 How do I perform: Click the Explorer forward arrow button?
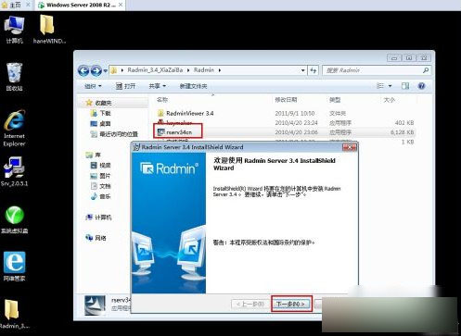click(x=96, y=70)
